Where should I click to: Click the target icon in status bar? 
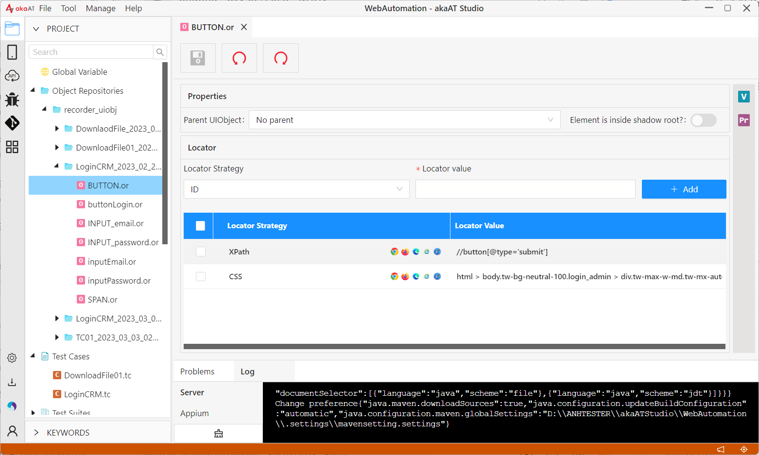(x=743, y=449)
